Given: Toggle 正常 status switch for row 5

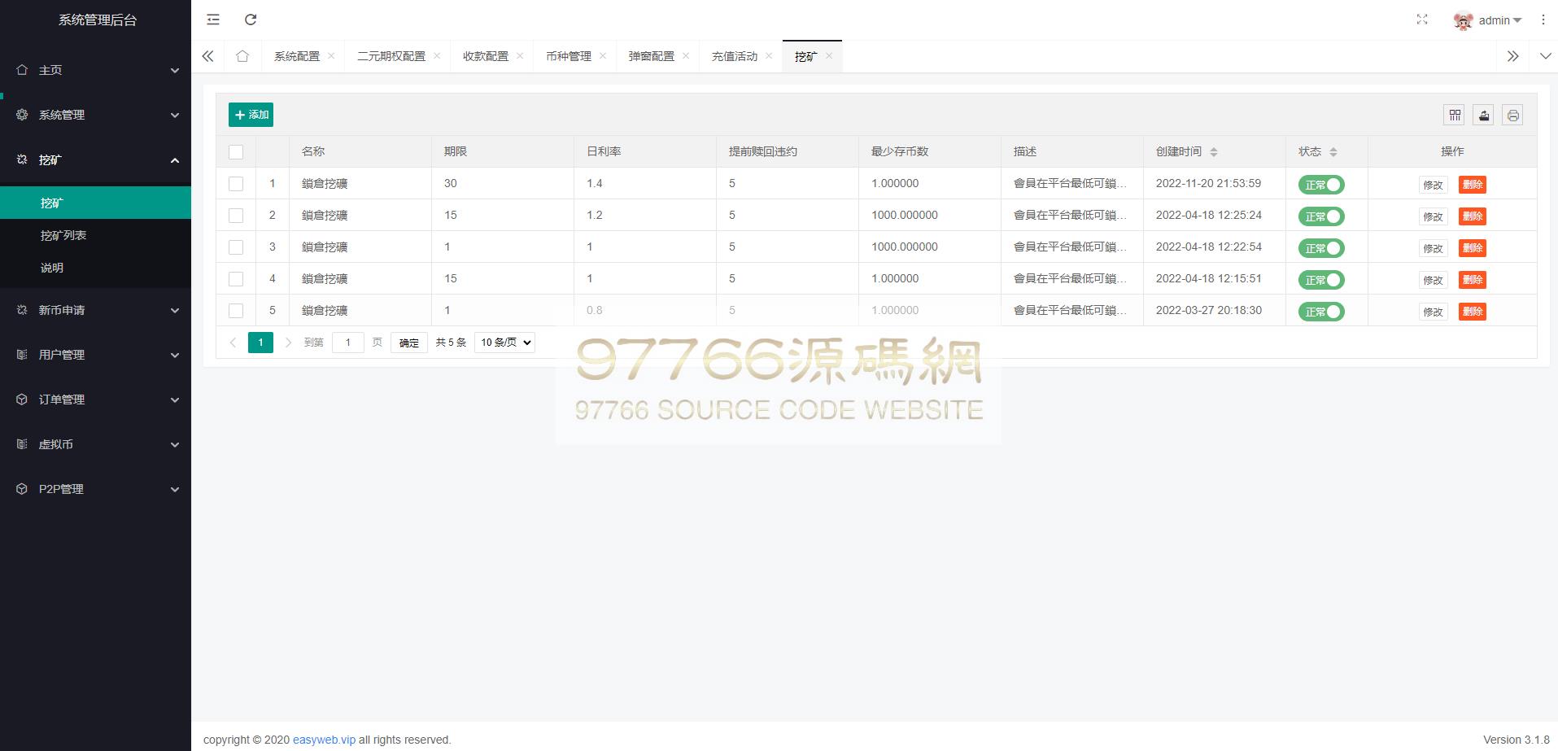Looking at the screenshot, I should point(1321,312).
